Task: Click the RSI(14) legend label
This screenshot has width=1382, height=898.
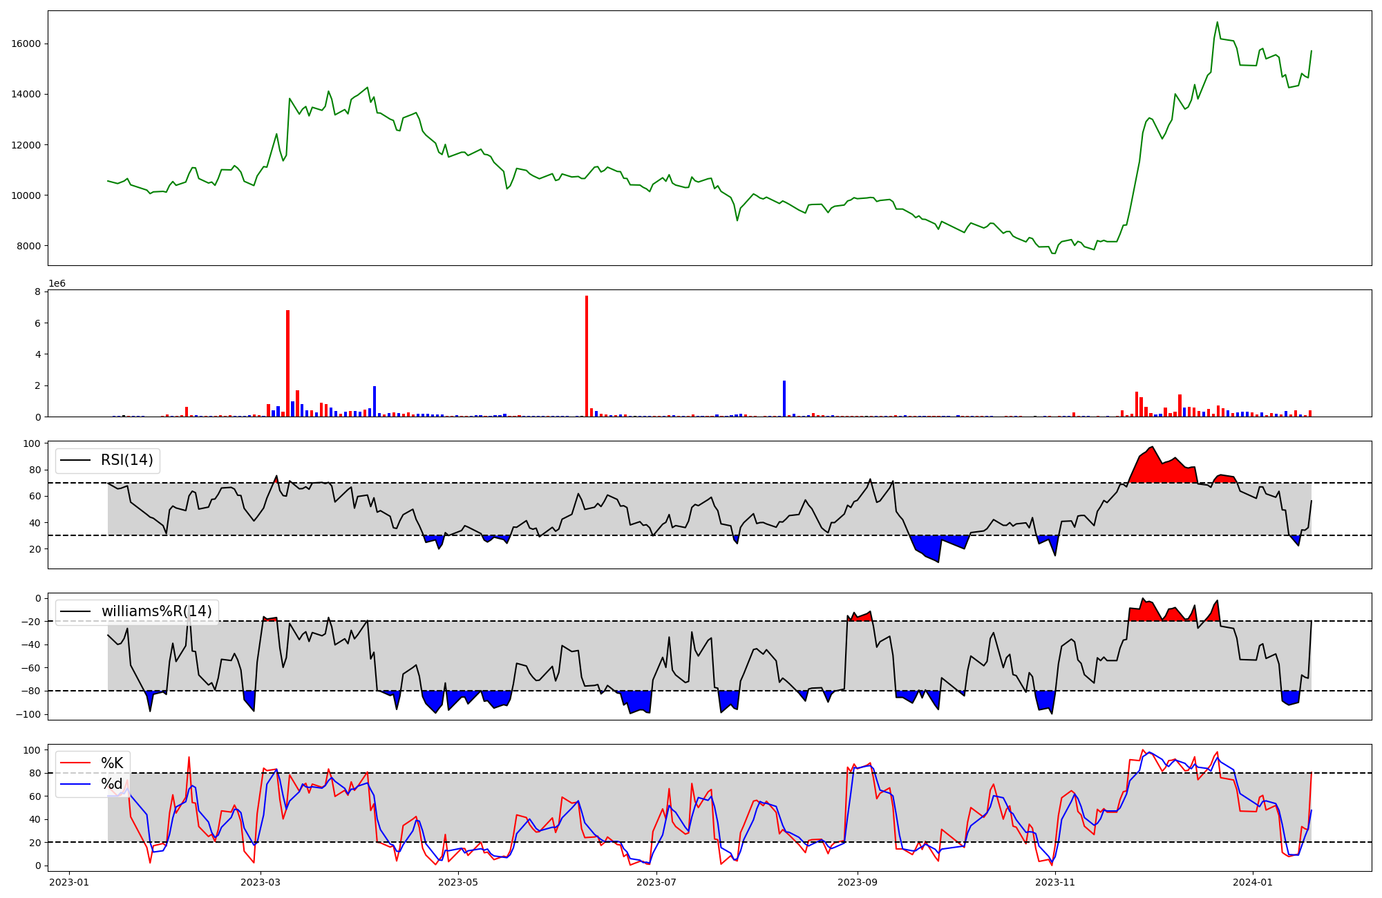Action: point(127,460)
